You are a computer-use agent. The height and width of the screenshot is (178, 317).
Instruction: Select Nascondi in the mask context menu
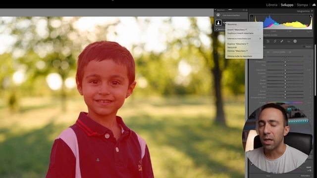pos(232,47)
